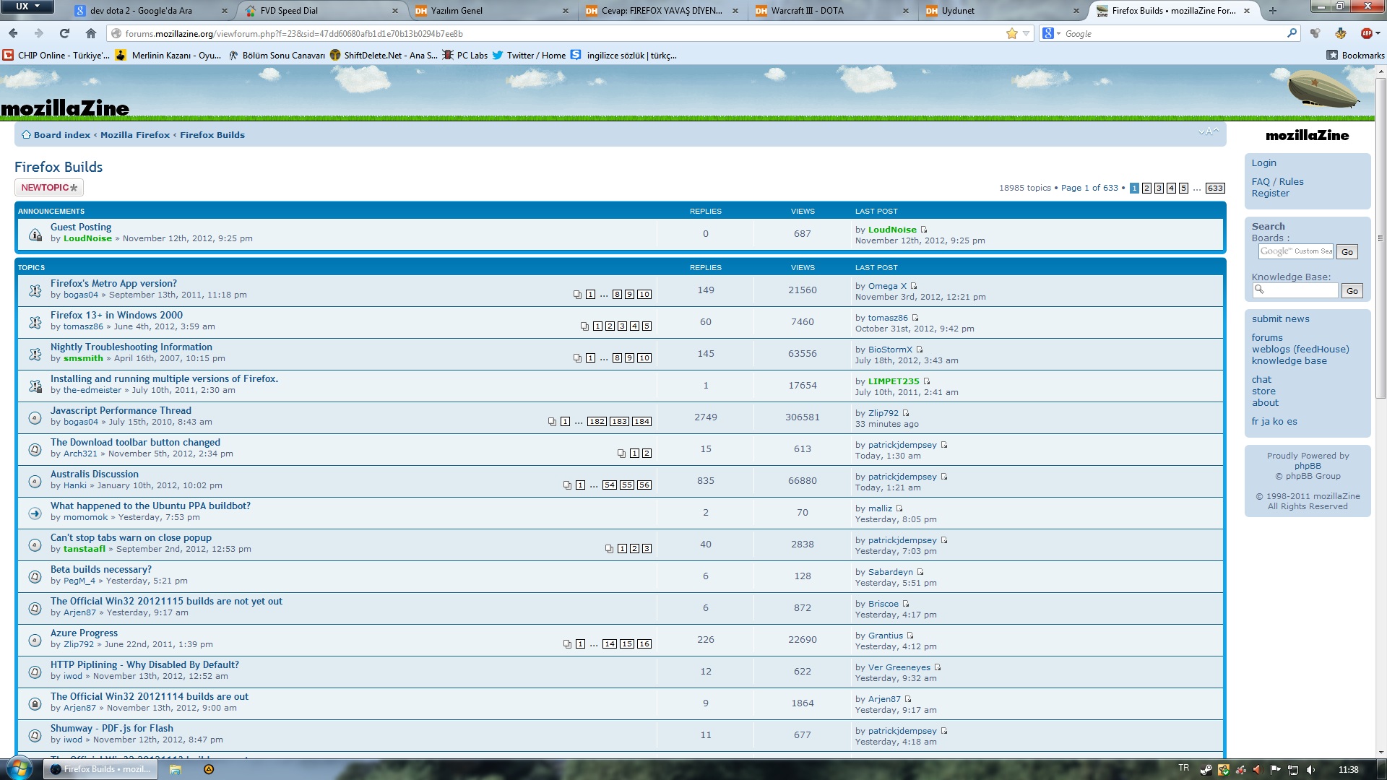Expand the bookmark star dropdown arrow
The image size is (1387, 780).
1026,33
